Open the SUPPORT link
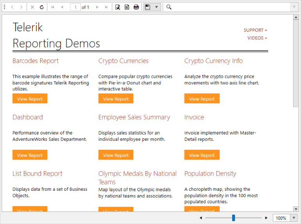Image resolution: width=301 pixels, height=224 pixels. [x=255, y=30]
